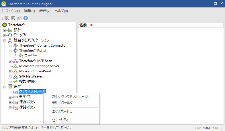The height and width of the screenshot is (131, 225).
Task: Sort by the 名前 column header
Action: [x=84, y=25]
